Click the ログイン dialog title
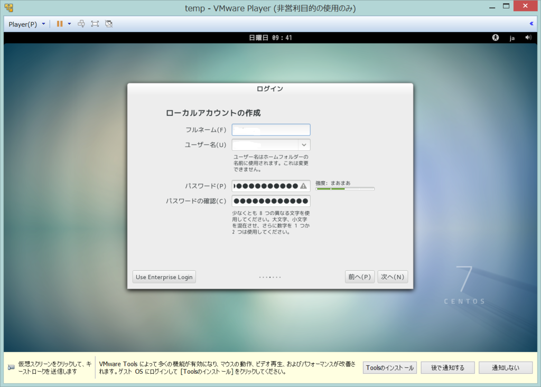Screen dimensions: 541x387 click(x=270, y=89)
